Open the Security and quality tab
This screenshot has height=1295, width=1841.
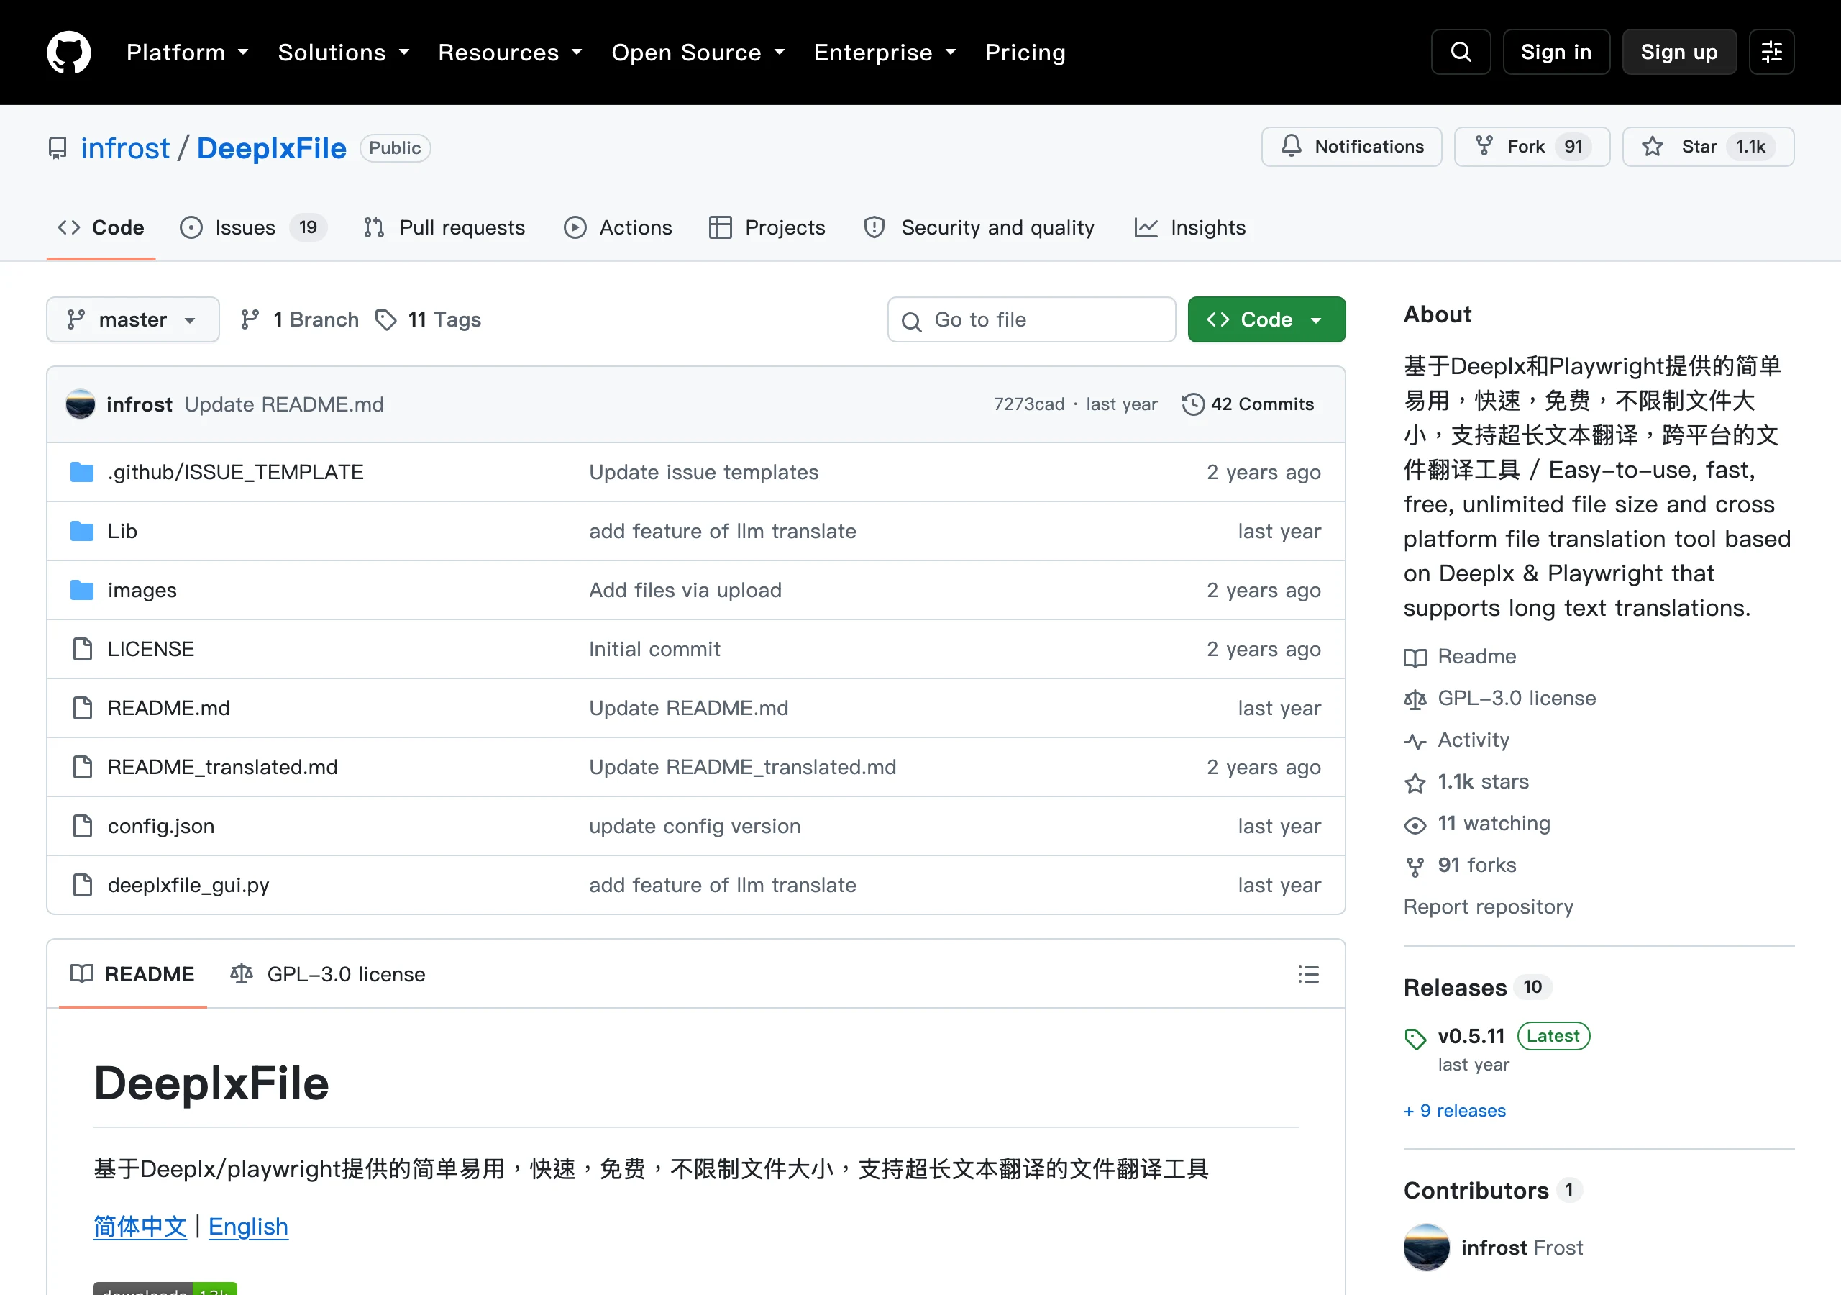click(979, 228)
